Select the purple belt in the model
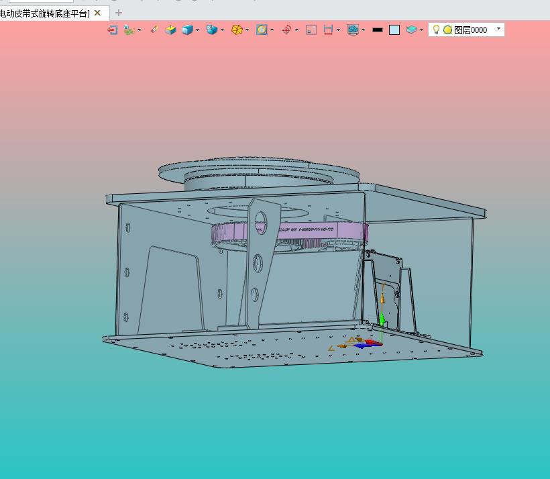550x479 pixels. pos(309,231)
